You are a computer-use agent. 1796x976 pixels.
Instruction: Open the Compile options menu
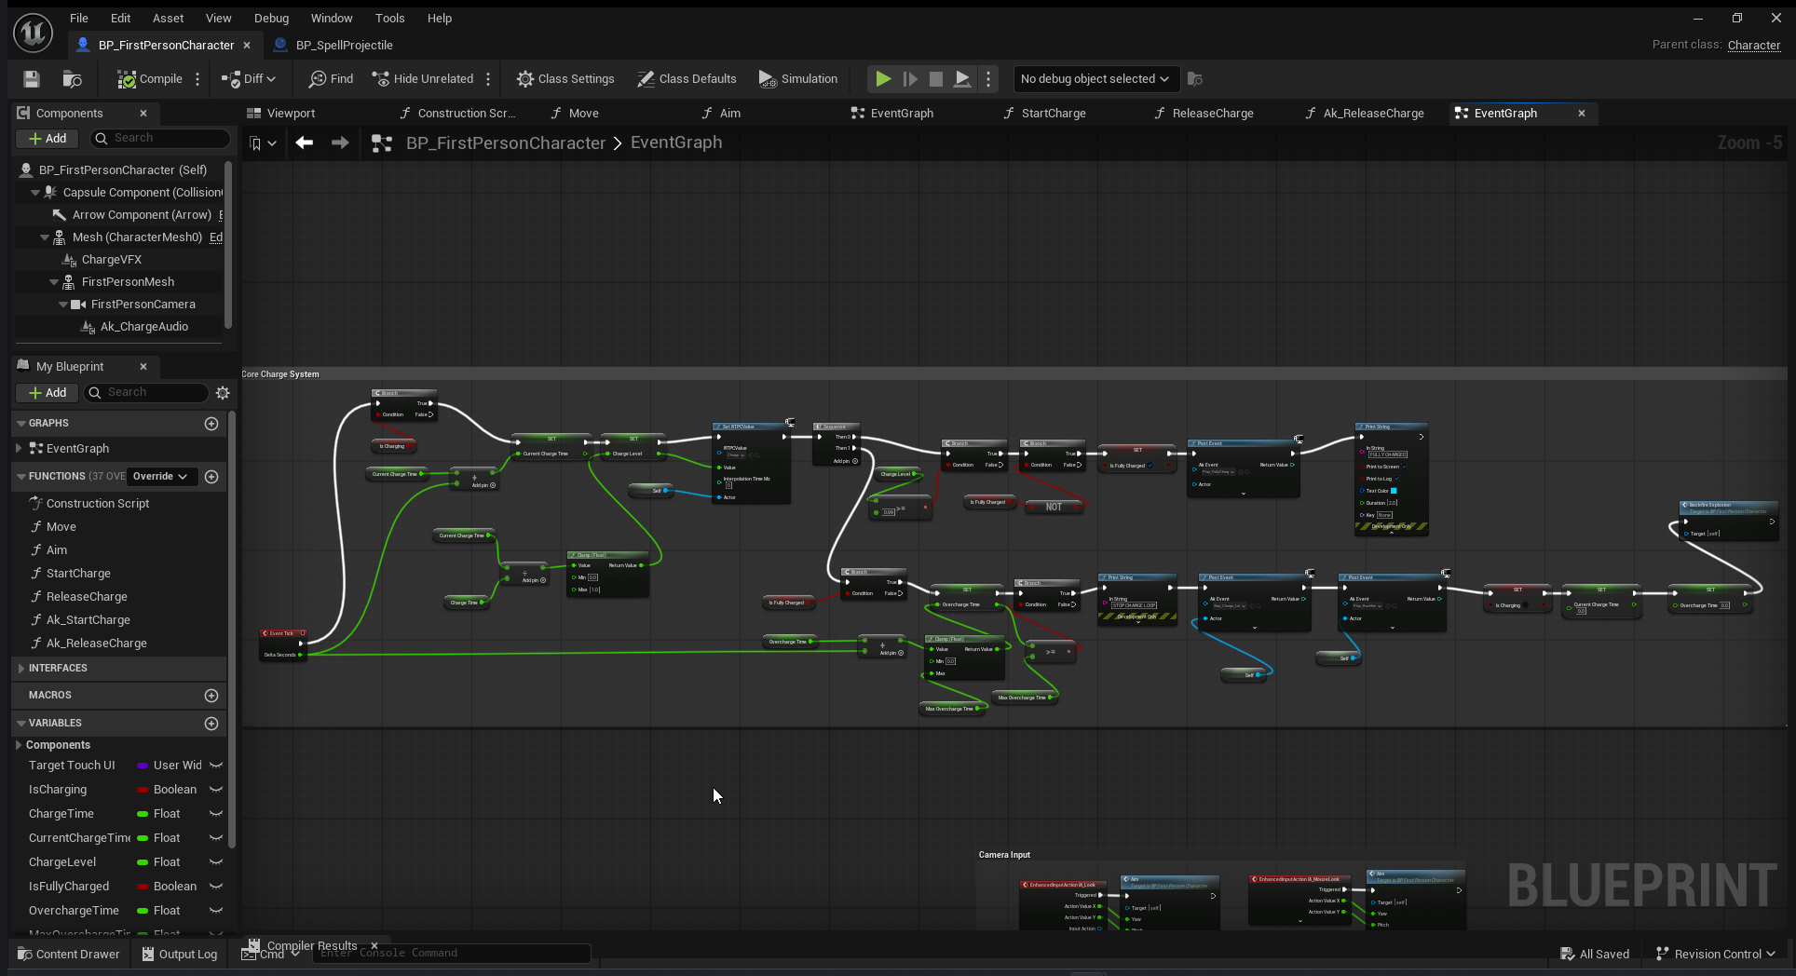(x=197, y=79)
